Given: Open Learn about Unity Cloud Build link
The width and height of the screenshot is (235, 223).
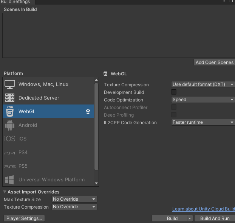Looking at the screenshot, I should click(204, 209).
